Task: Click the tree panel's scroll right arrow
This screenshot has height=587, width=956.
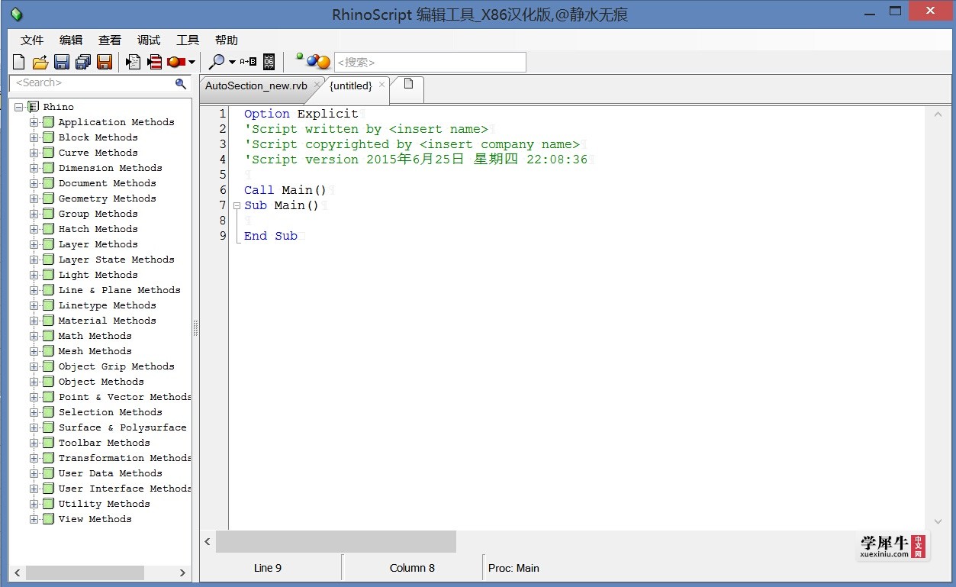Action: pyautogui.click(x=182, y=572)
